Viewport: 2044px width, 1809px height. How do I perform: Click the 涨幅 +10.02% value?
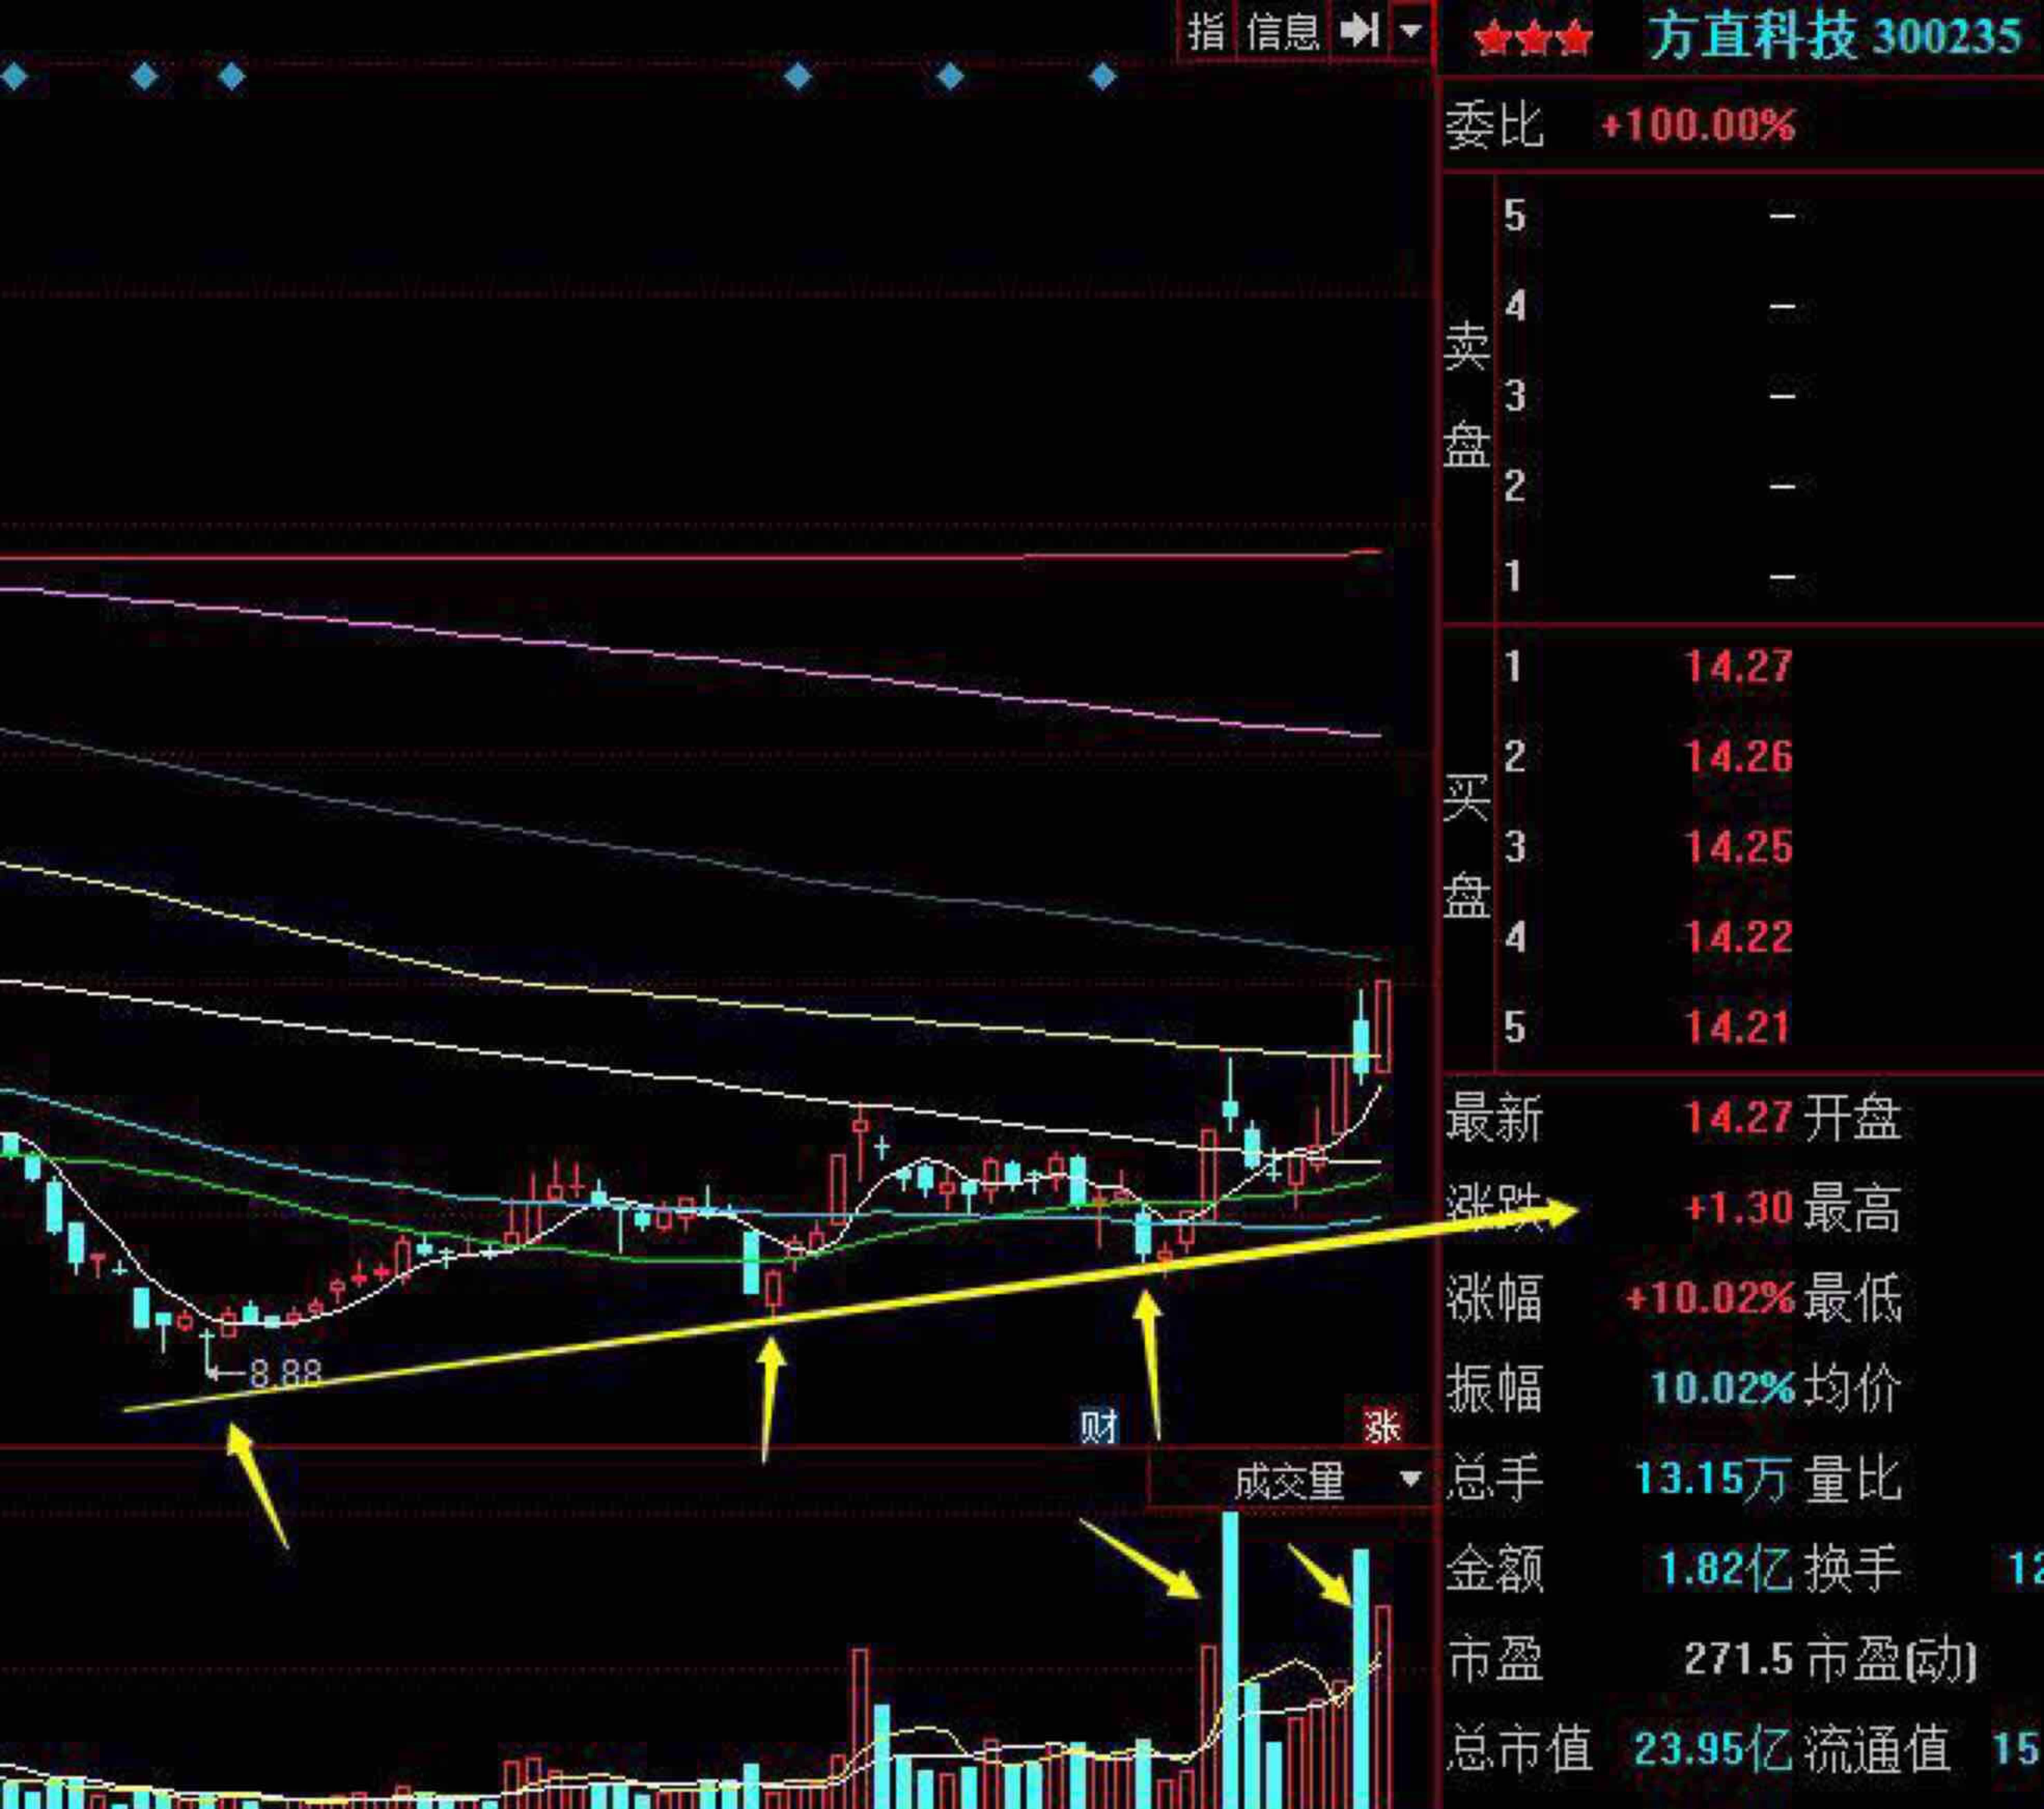coord(1710,1299)
